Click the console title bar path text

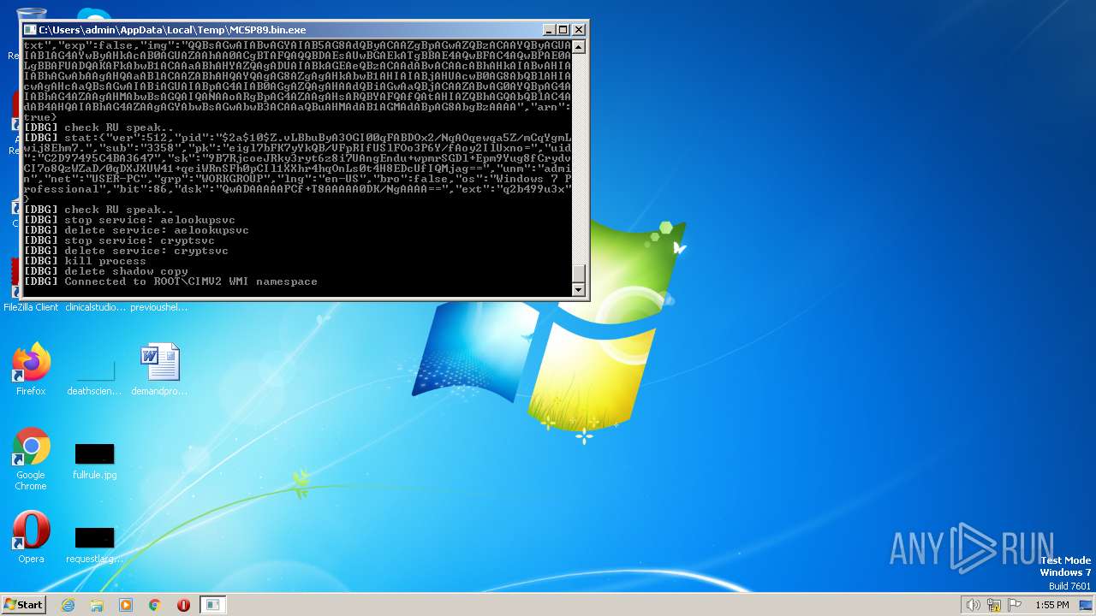point(172,30)
